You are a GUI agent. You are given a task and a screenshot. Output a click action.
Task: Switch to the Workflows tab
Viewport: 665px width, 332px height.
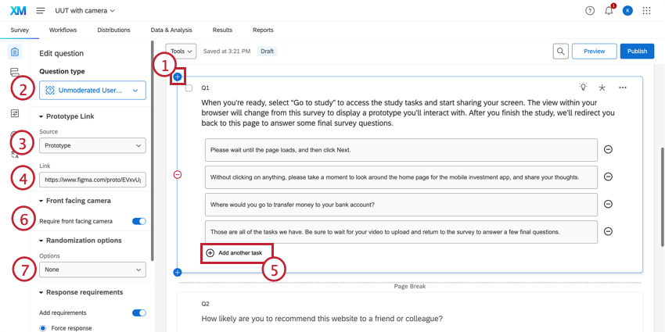(x=63, y=30)
